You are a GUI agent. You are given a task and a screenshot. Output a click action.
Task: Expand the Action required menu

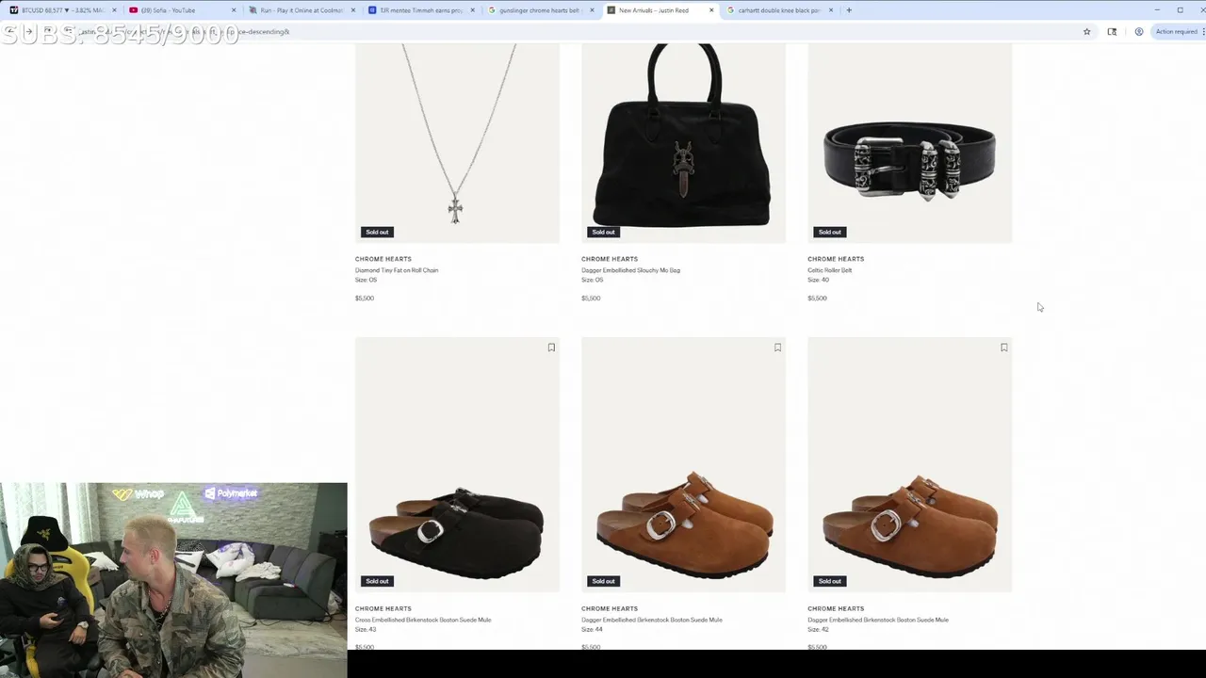click(x=1178, y=31)
